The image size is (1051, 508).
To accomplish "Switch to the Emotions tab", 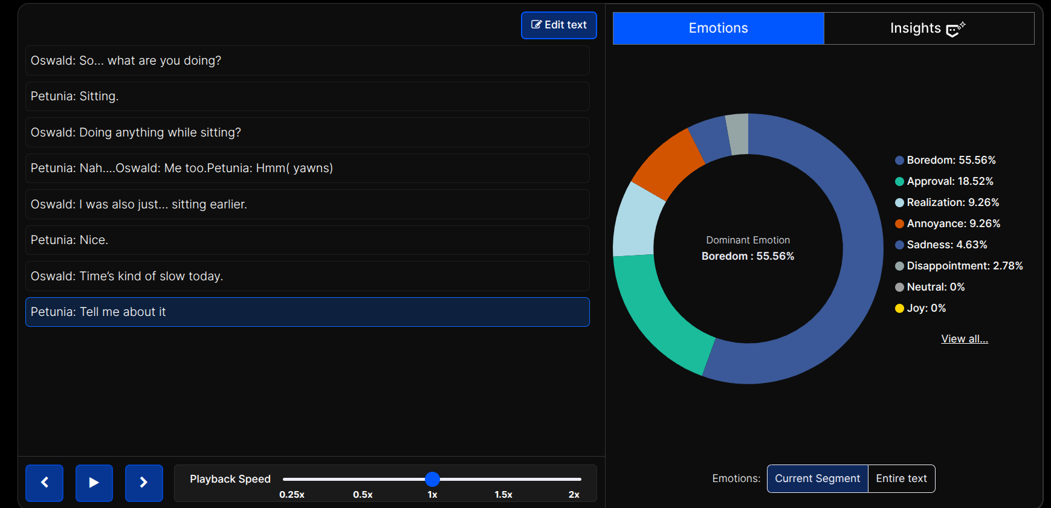I will point(718,28).
